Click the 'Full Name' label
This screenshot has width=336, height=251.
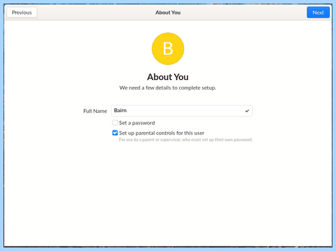(x=95, y=111)
